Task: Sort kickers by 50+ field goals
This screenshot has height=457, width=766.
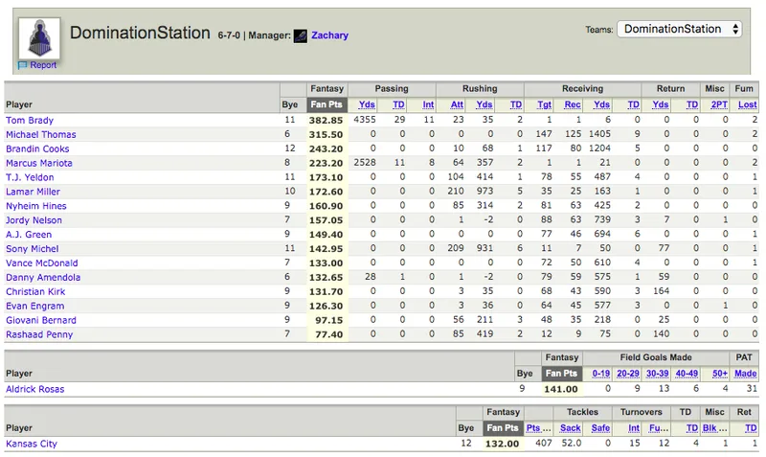Action: click(720, 374)
